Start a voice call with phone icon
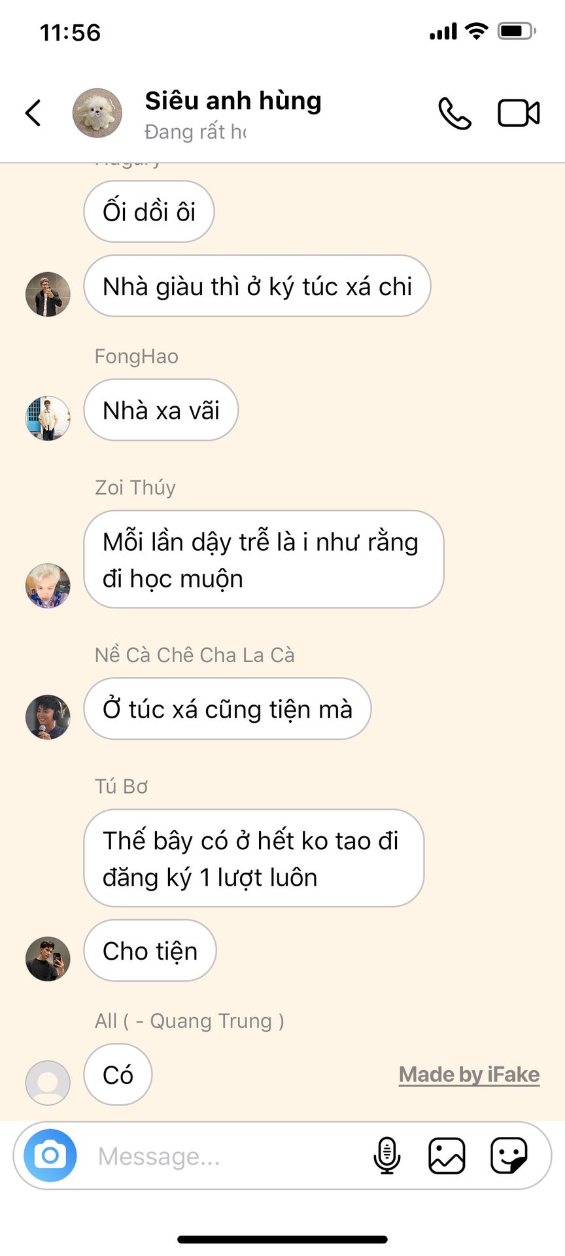Viewport: 565px width, 1256px height. [454, 113]
